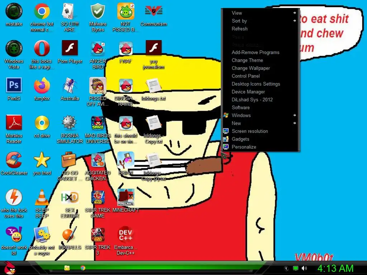Choose 'Change Wallpaper' in context menu

[260, 68]
